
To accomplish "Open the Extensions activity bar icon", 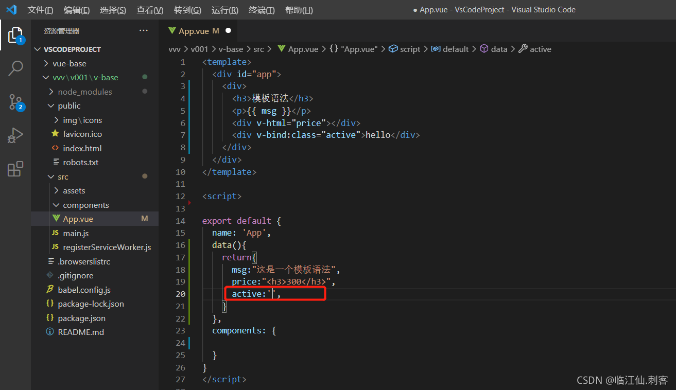I will 15,169.
